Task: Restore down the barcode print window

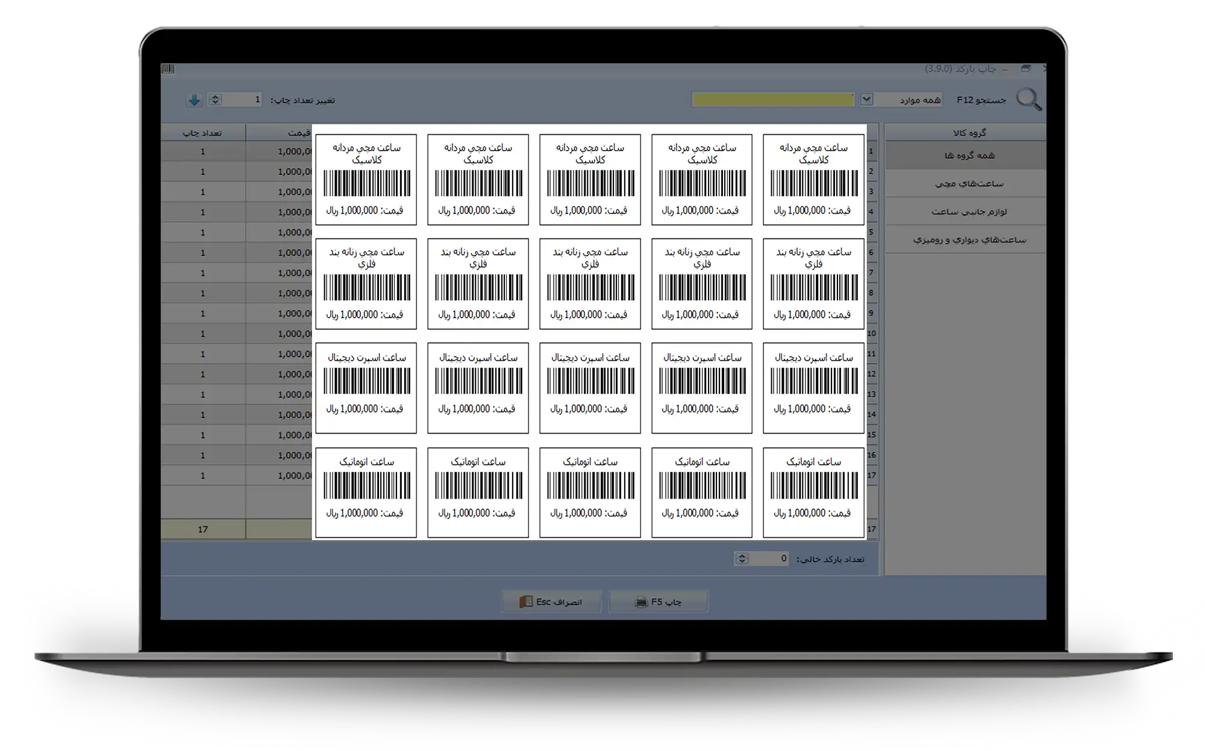Action: [x=1026, y=69]
